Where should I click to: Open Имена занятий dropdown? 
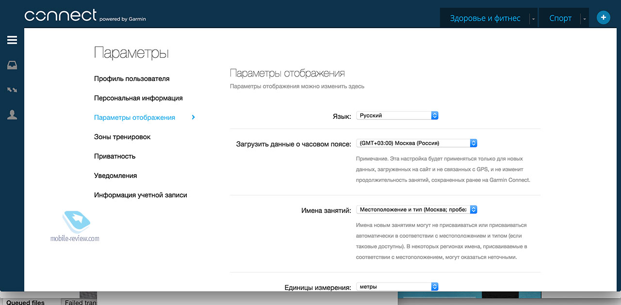[x=417, y=209]
